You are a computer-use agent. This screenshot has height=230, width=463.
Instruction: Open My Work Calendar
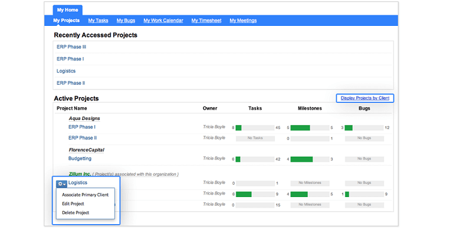pos(163,21)
